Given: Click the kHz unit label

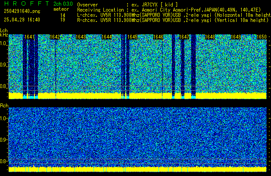Looking at the screenshot, I should click(x=4, y=35).
